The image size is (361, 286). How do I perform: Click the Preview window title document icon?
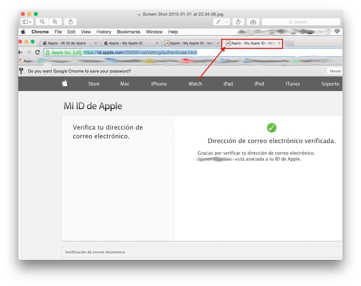click(139, 14)
